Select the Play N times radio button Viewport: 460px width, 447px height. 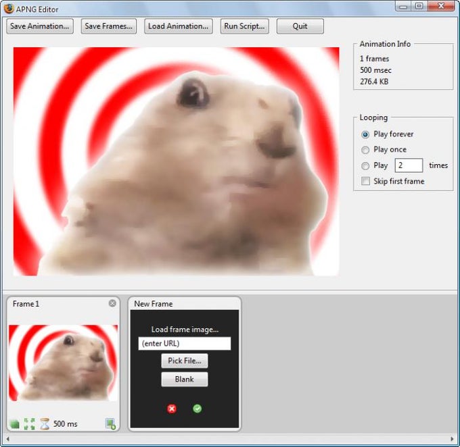point(365,166)
